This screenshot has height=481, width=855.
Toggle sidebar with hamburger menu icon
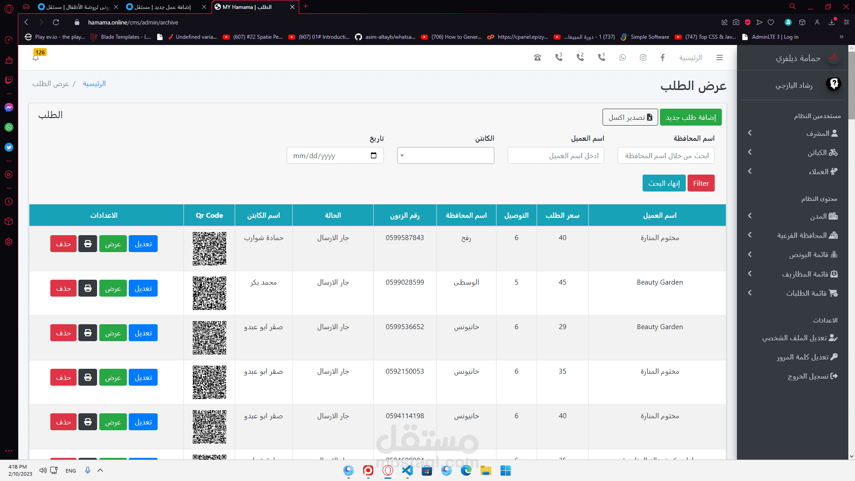(719, 57)
